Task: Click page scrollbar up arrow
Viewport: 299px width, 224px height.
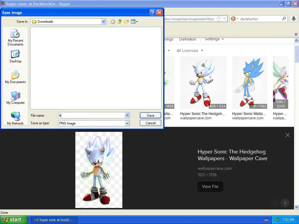Action: click(296, 40)
